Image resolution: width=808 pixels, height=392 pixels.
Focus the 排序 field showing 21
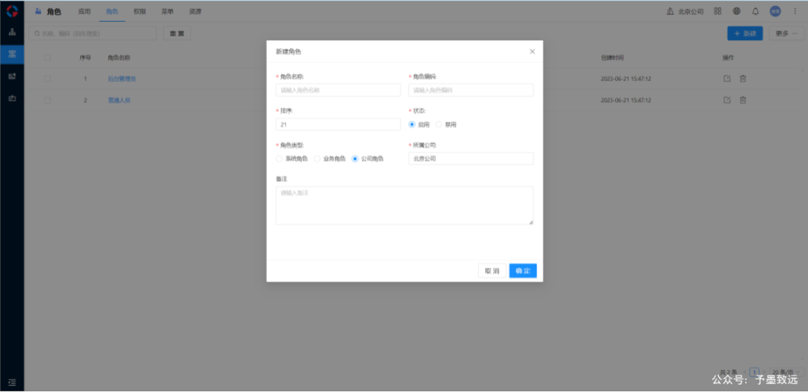coord(338,124)
